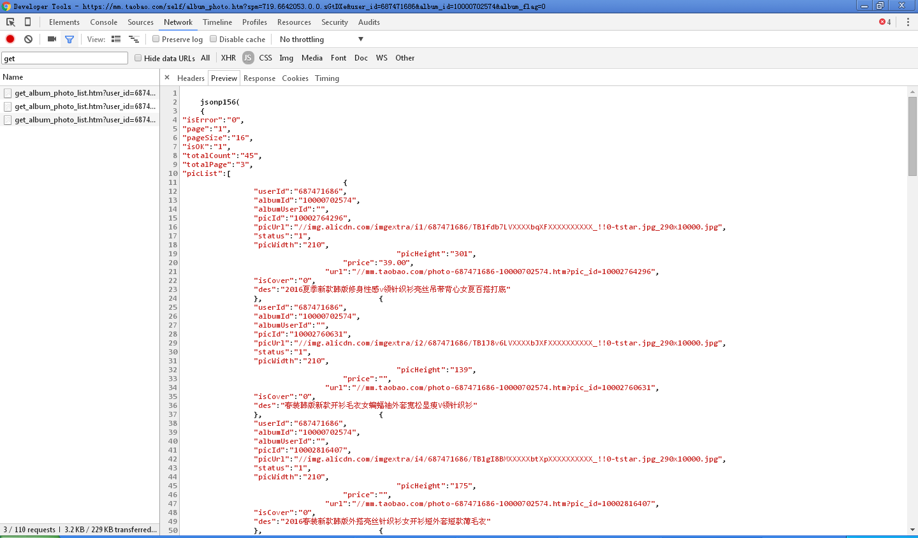Filter requests by XHR
The height and width of the screenshot is (538, 918).
228,57
